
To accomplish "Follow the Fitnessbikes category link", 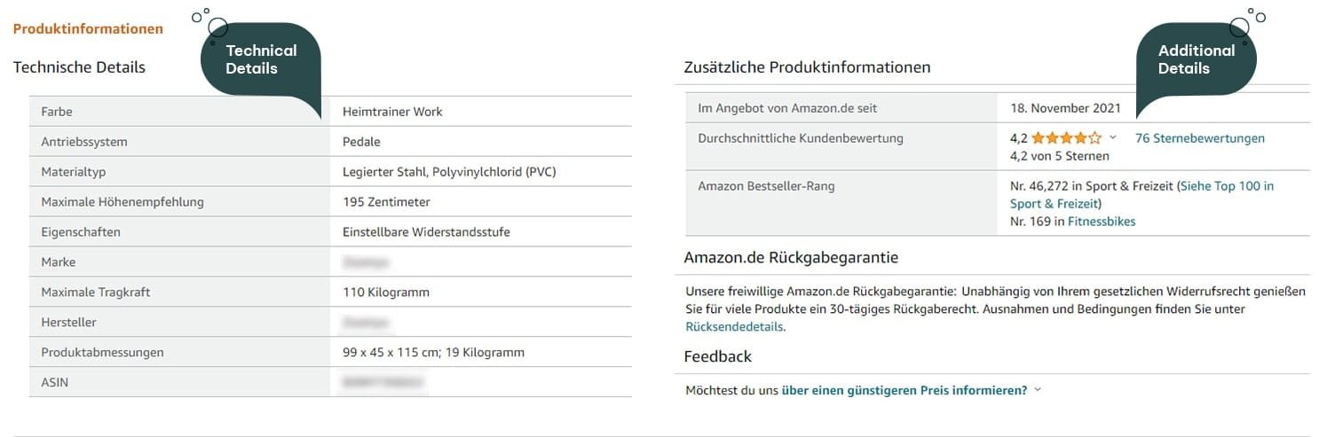I will 1101,222.
